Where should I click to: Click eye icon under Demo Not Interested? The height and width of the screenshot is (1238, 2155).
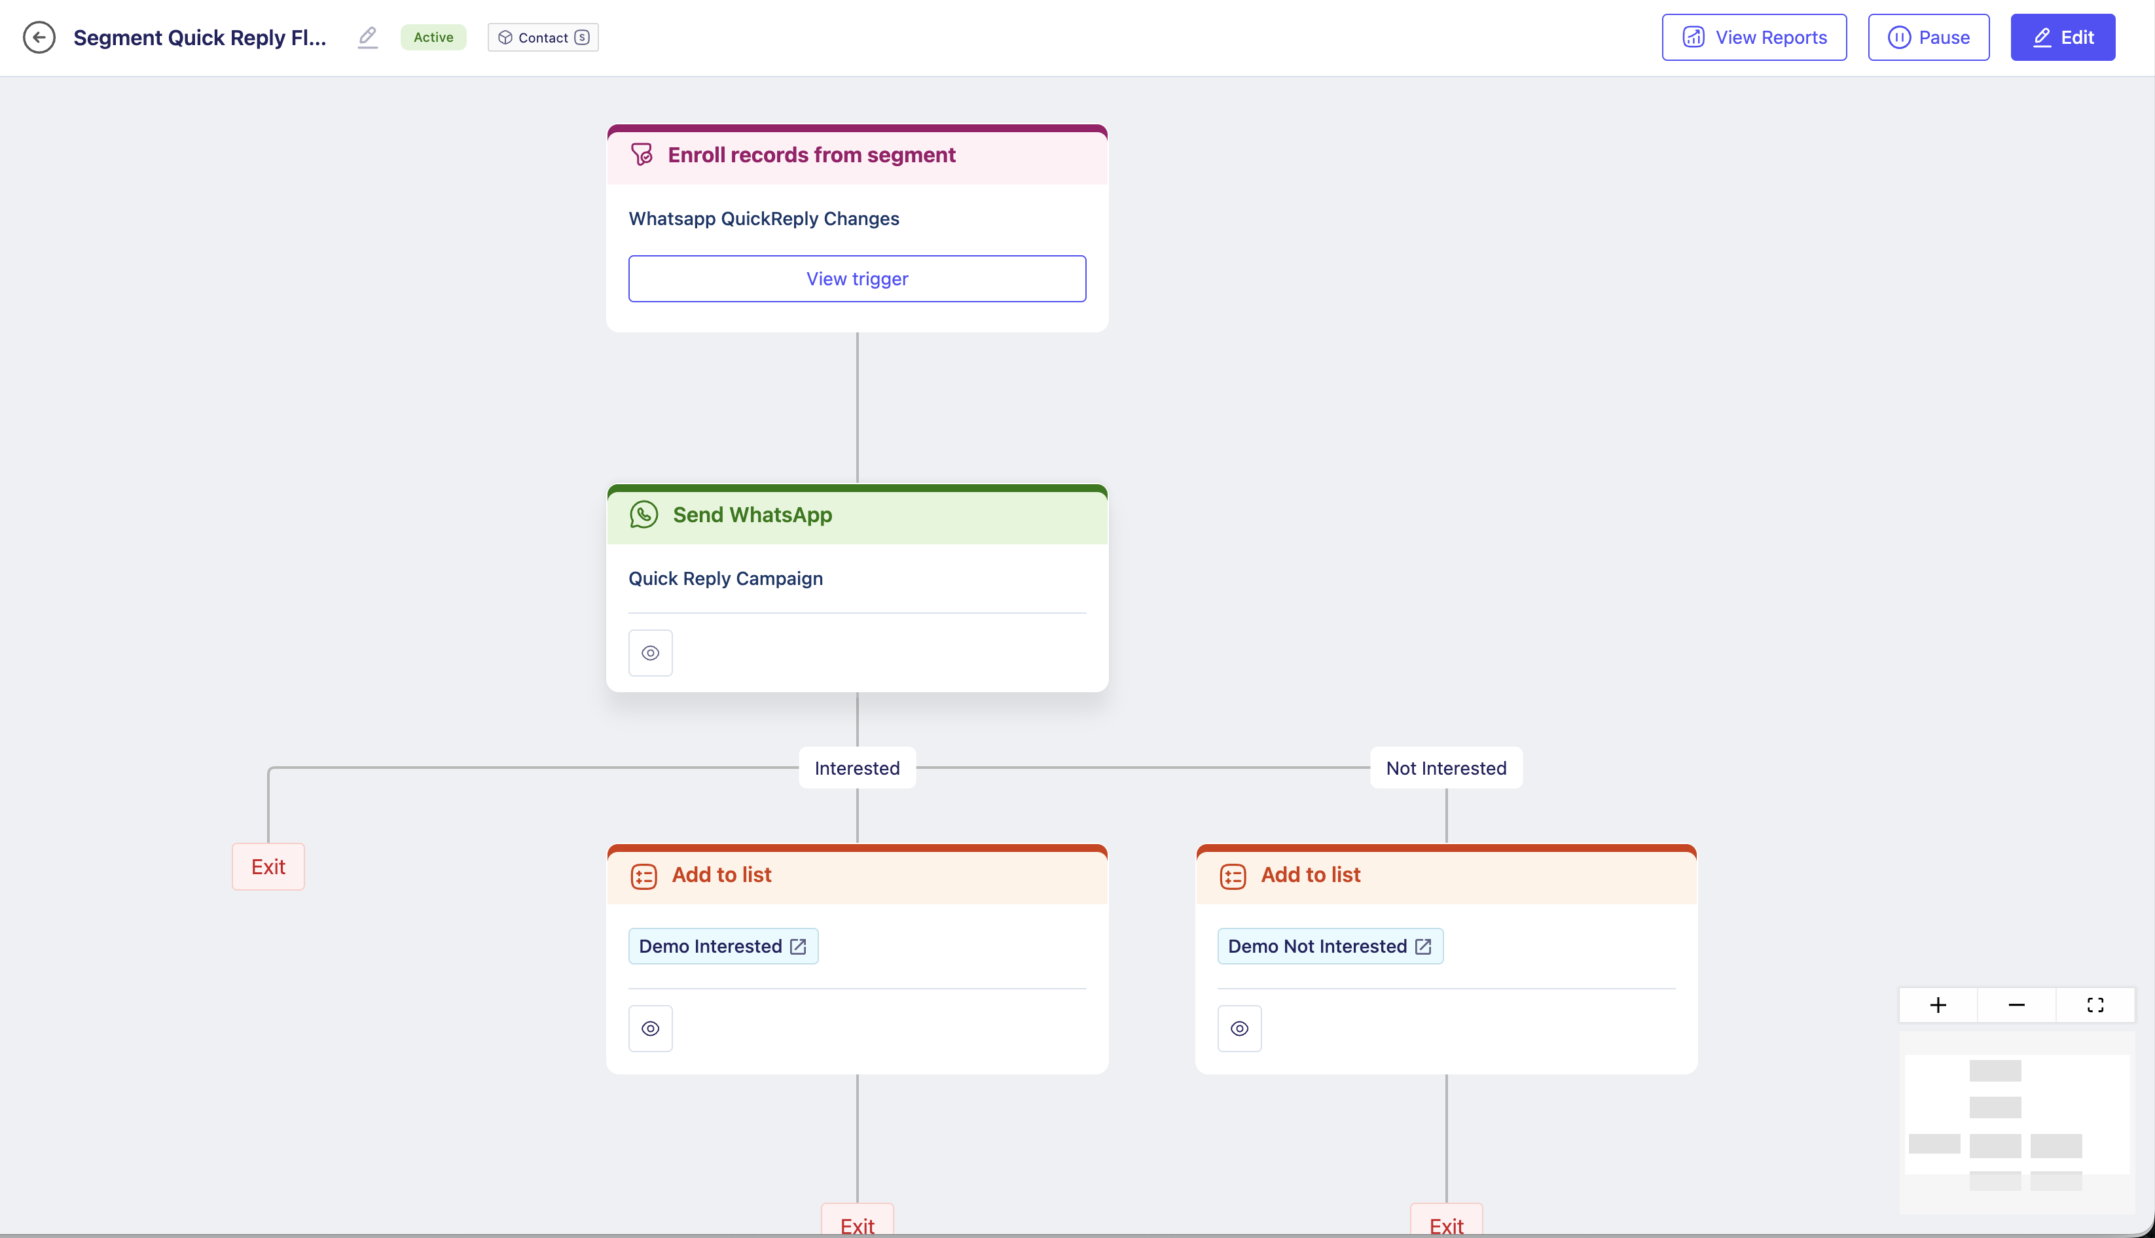(x=1239, y=1029)
